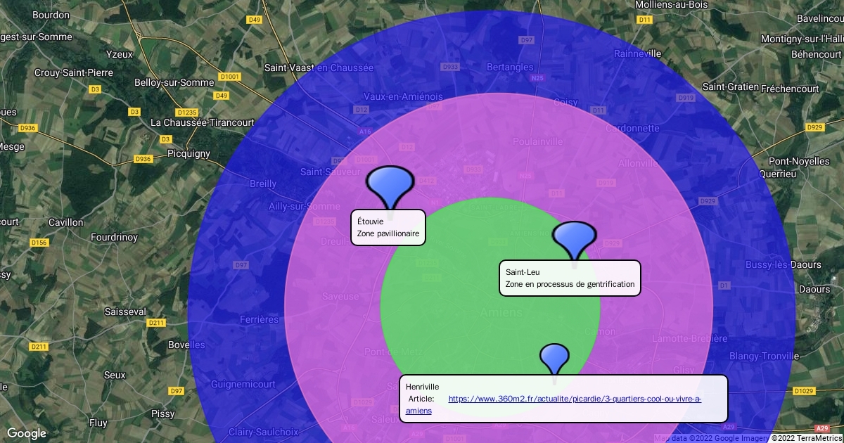Click the blue map pin above Étouvie
844x443 pixels.
[390, 184]
